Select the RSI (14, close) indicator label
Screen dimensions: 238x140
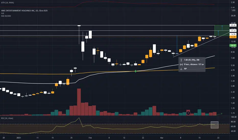click(x=7, y=118)
